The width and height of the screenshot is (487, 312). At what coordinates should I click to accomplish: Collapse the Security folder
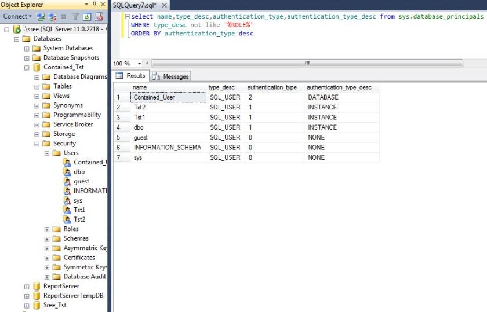coord(37,144)
